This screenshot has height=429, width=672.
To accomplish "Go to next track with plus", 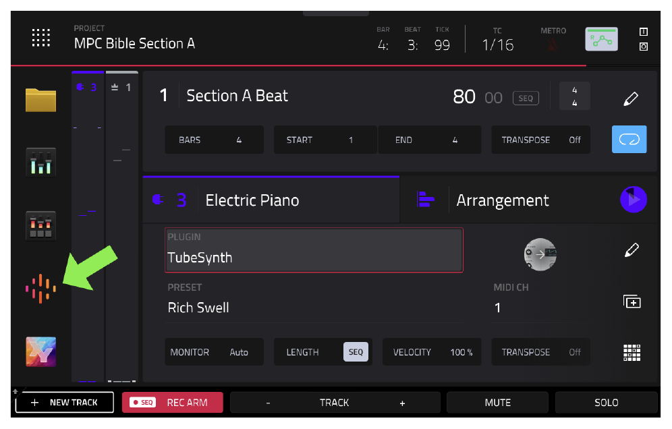I will pos(402,403).
